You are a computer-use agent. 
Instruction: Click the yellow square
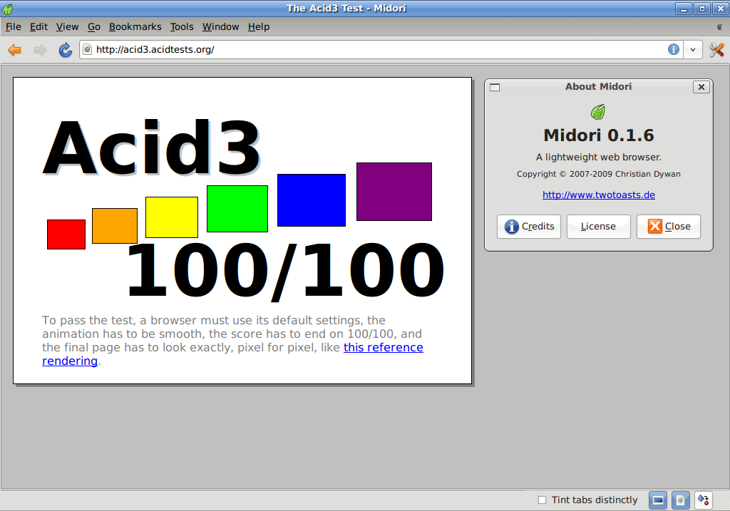(x=172, y=217)
